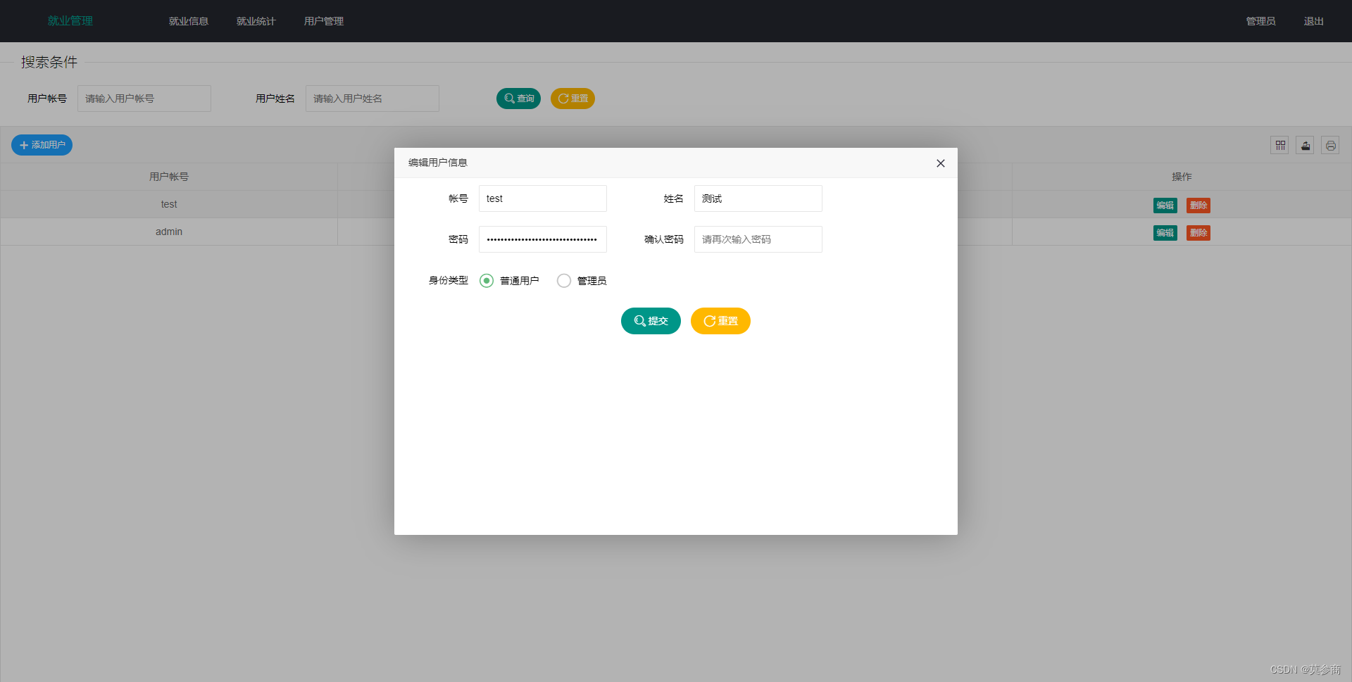Screen dimensions: 1352x682
Task: Click the 重置 button in search conditions
Action: [x=572, y=99]
